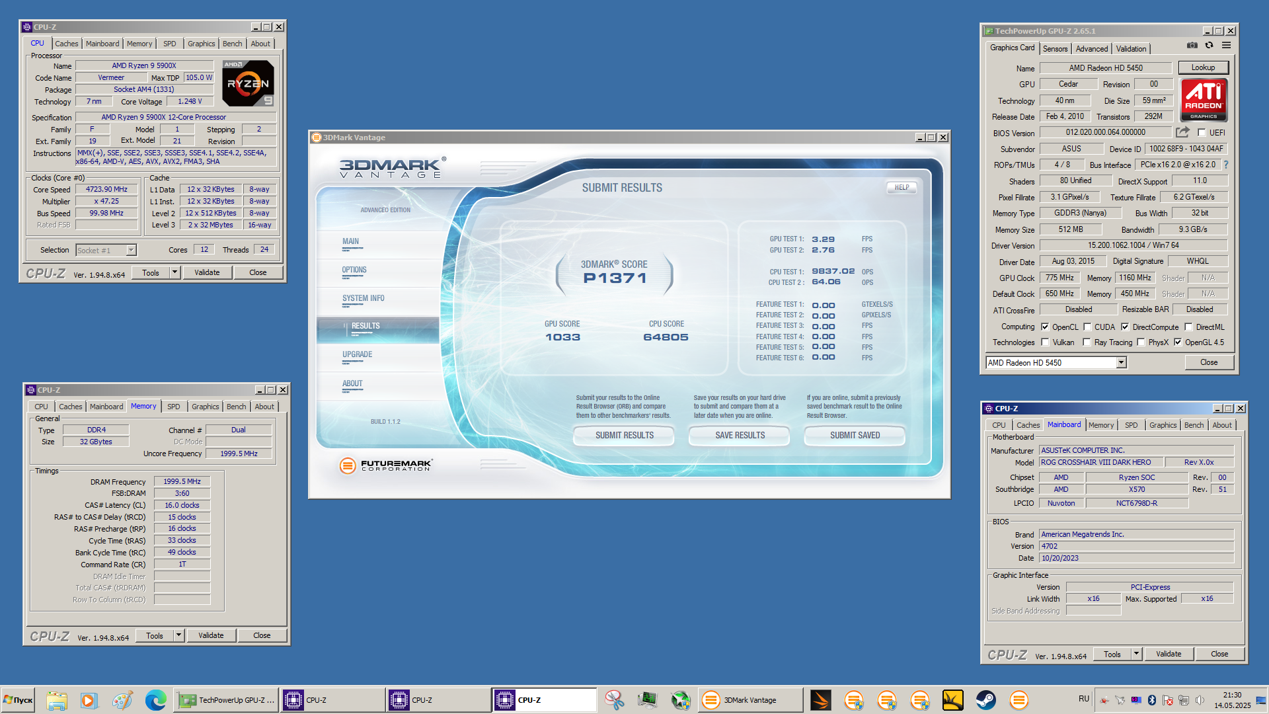
Task: Click the Save Results button
Action: coord(740,435)
